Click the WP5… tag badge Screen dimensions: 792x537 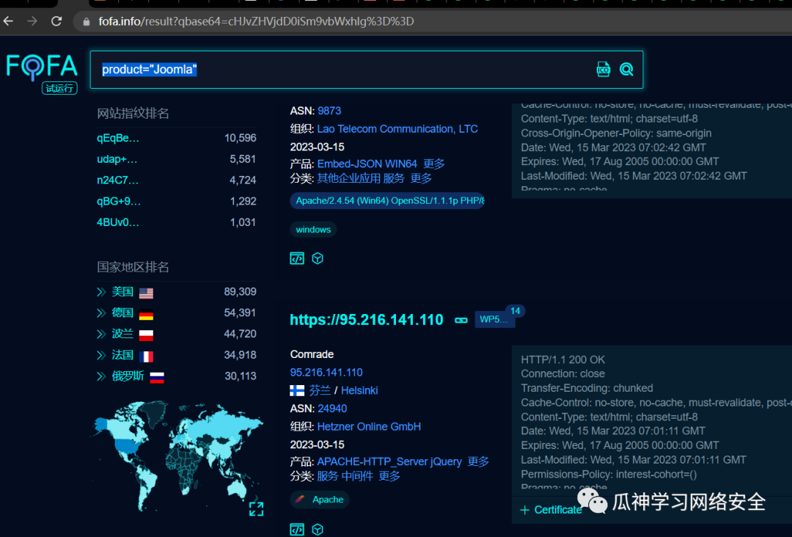coord(494,320)
